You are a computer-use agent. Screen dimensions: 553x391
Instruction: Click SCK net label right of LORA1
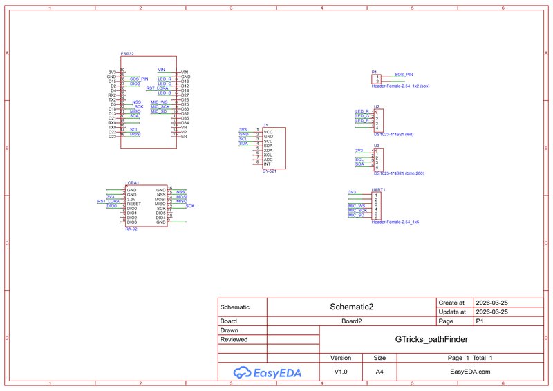[190, 206]
